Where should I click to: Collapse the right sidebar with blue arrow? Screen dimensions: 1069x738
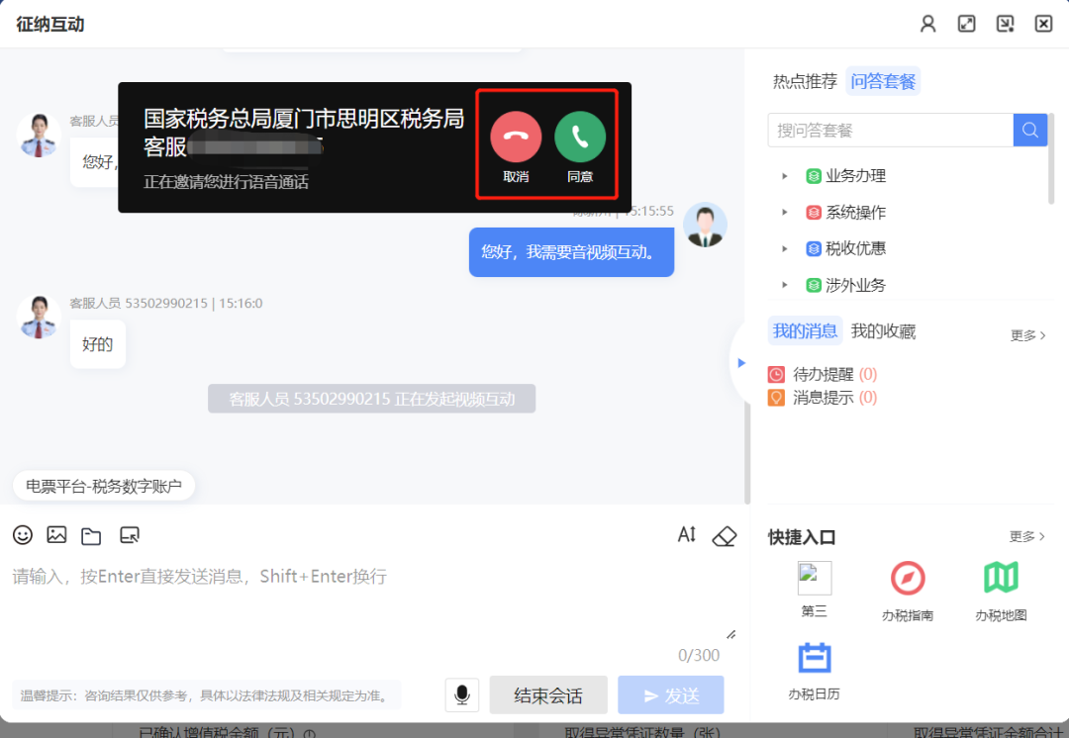(x=741, y=362)
